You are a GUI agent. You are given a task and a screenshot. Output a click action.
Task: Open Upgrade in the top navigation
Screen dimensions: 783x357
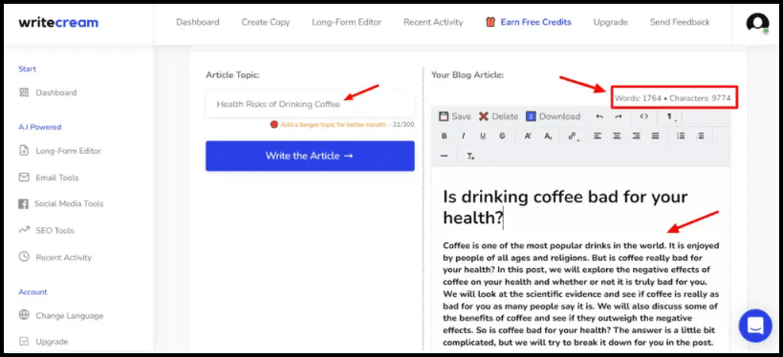pyautogui.click(x=610, y=22)
